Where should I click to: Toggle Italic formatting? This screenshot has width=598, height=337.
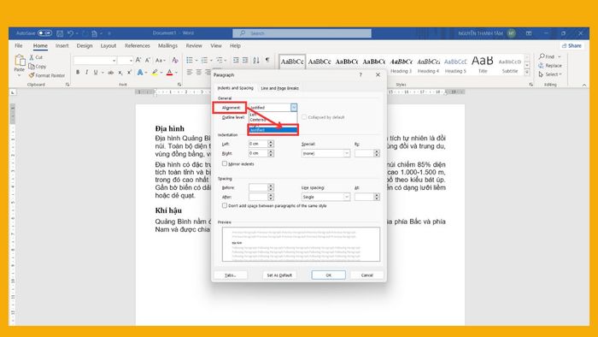pos(86,72)
